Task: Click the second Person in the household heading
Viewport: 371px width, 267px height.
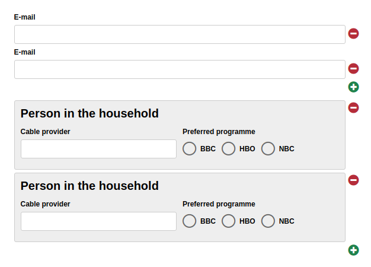Action: click(x=89, y=186)
